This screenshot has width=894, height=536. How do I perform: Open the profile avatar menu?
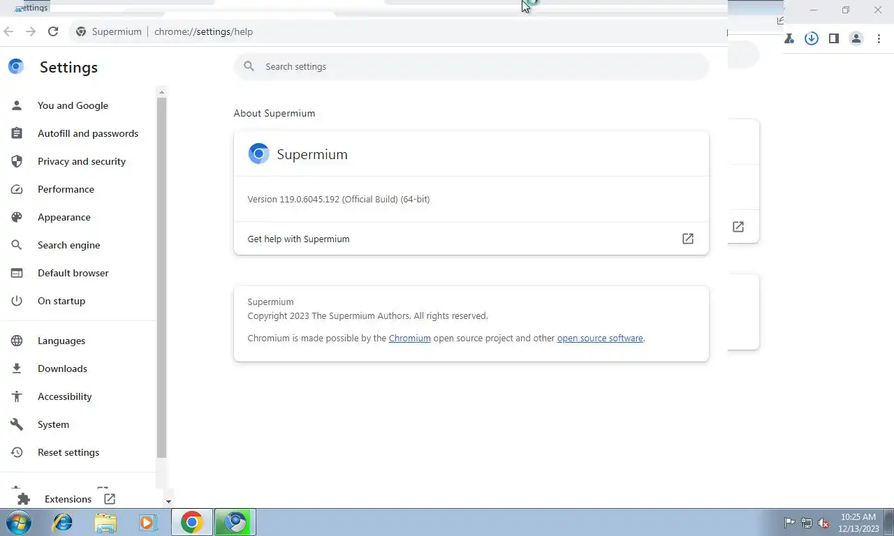856,38
